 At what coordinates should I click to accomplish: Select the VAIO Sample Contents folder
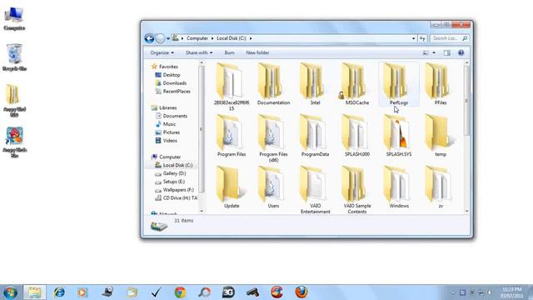pos(357,190)
